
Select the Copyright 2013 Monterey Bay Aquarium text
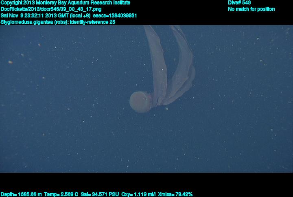(x=66, y=3)
